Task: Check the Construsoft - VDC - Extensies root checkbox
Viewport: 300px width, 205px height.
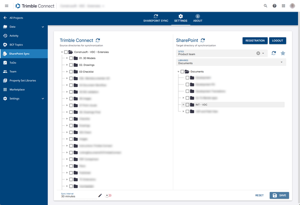Action: click(x=66, y=52)
